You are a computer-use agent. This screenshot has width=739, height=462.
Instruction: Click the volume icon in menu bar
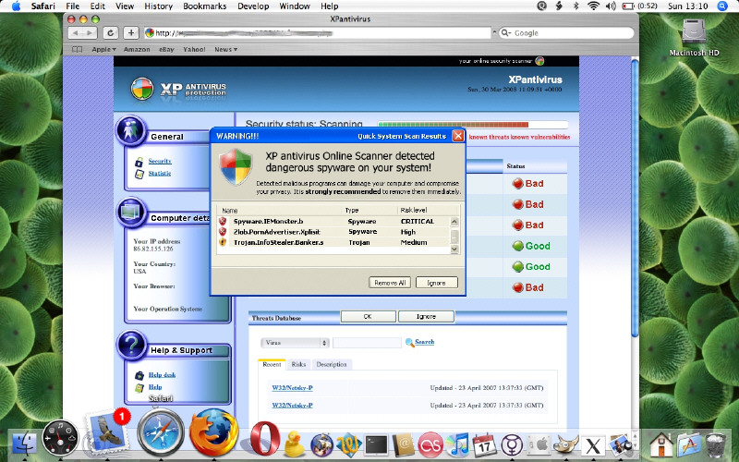click(611, 6)
